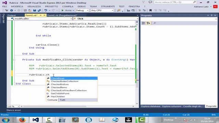Open Firefox from the taskbar
Screen dimensions: 219x123
tap(22, 120)
